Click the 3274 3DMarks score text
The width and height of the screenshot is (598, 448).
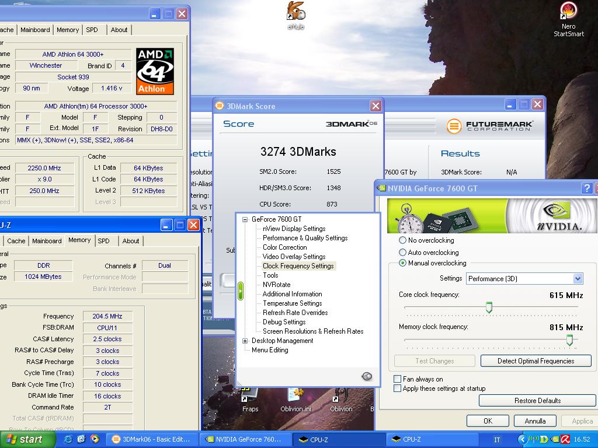pos(298,152)
